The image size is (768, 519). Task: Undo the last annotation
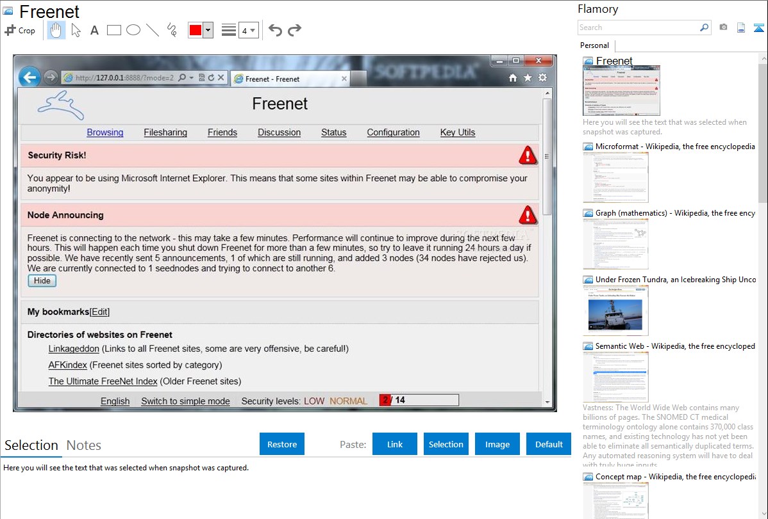click(275, 30)
